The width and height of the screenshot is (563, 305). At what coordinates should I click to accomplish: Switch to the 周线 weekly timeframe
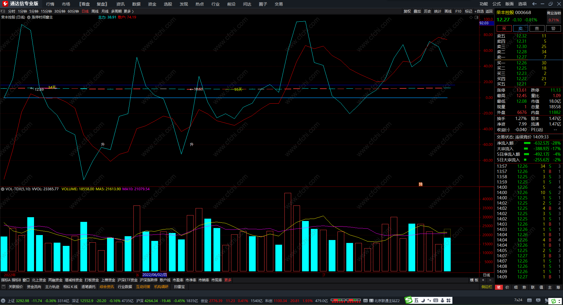click(x=95, y=11)
